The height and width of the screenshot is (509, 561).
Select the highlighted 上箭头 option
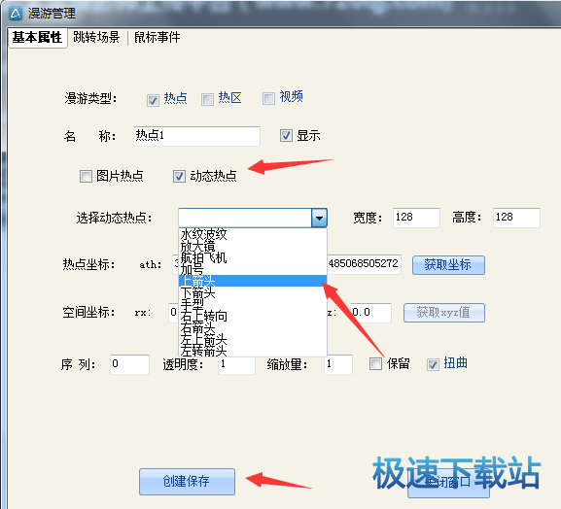click(x=253, y=281)
